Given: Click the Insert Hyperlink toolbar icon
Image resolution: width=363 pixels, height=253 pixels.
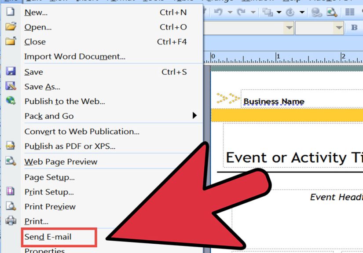Looking at the screenshot, I should (316, 12).
